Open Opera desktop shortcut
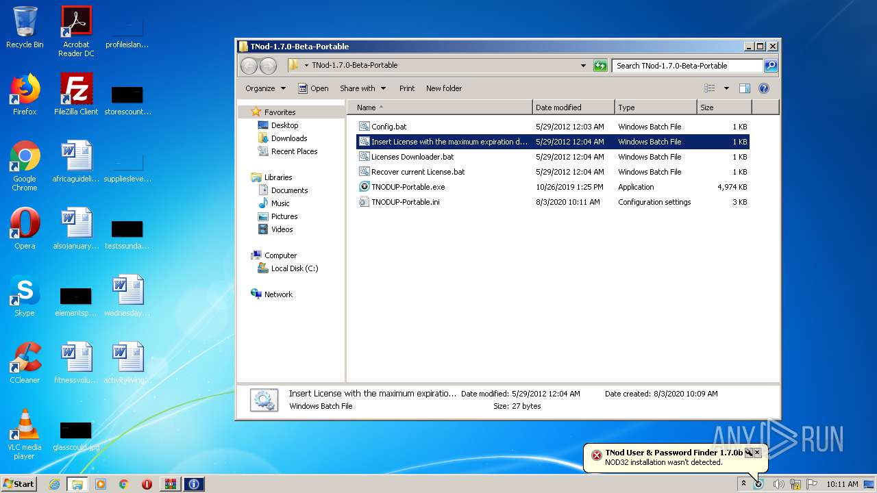This screenshot has height=493, width=877. (x=25, y=229)
